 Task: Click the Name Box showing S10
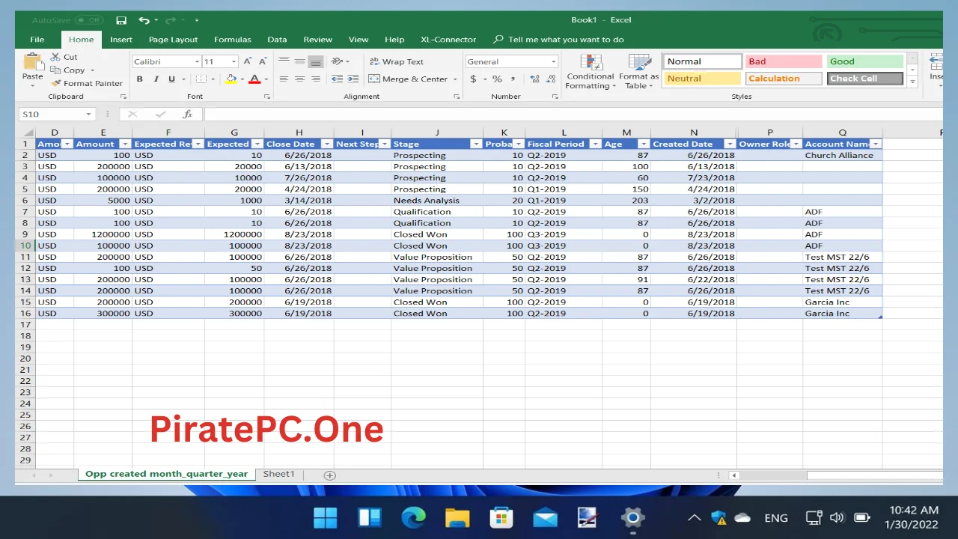tap(57, 114)
